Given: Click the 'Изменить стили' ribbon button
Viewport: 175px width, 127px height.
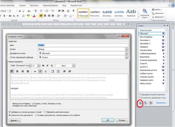Looking at the screenshot, I should 145,13.
